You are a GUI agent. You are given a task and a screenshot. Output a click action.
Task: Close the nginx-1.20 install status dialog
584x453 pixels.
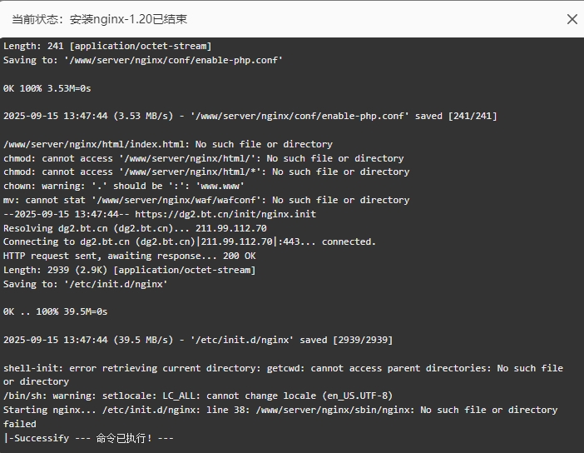(x=572, y=19)
